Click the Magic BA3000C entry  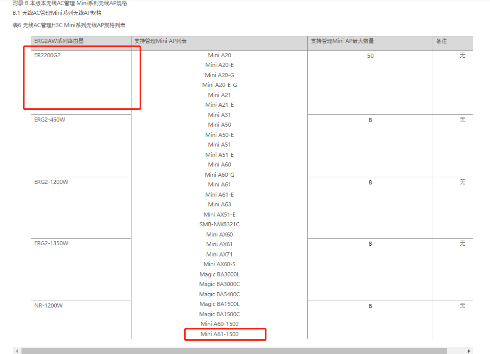click(219, 284)
